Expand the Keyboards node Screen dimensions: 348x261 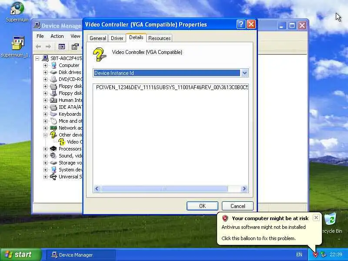46,114
